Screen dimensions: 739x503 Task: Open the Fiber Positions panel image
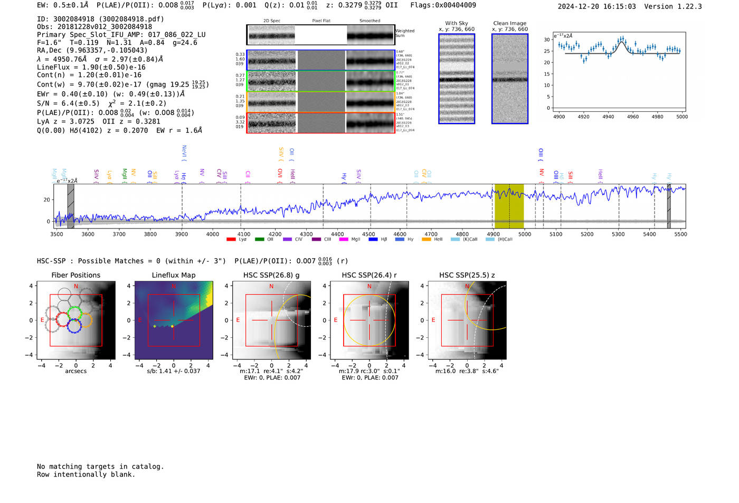(x=76, y=320)
